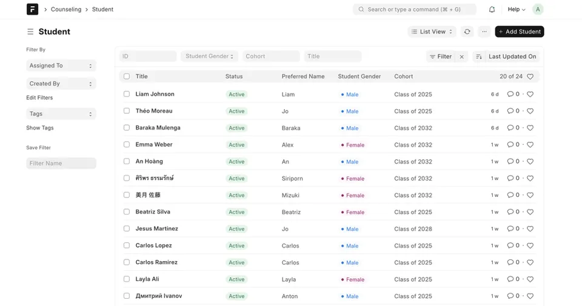Clear filters with the X icon
This screenshot has height=306, width=582.
coord(462,56)
